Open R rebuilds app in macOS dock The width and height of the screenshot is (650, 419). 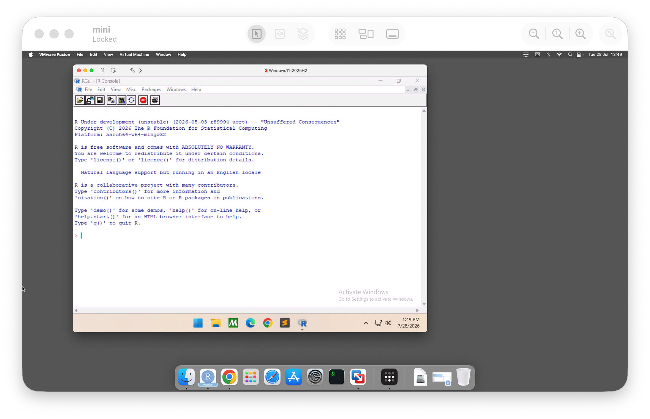(208, 377)
